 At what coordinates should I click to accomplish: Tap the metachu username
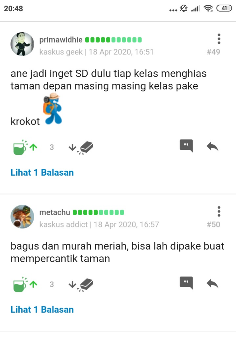[x=55, y=212]
